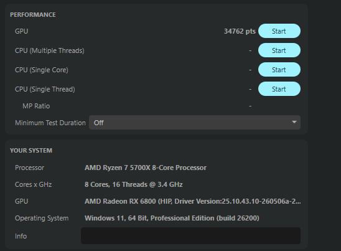Start the GPU benchmark test
The image size is (341, 251).
[x=279, y=31]
